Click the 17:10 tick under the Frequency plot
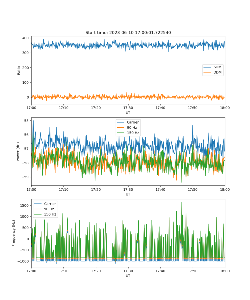Viewport: 250px width, 300px height. click(x=63, y=271)
